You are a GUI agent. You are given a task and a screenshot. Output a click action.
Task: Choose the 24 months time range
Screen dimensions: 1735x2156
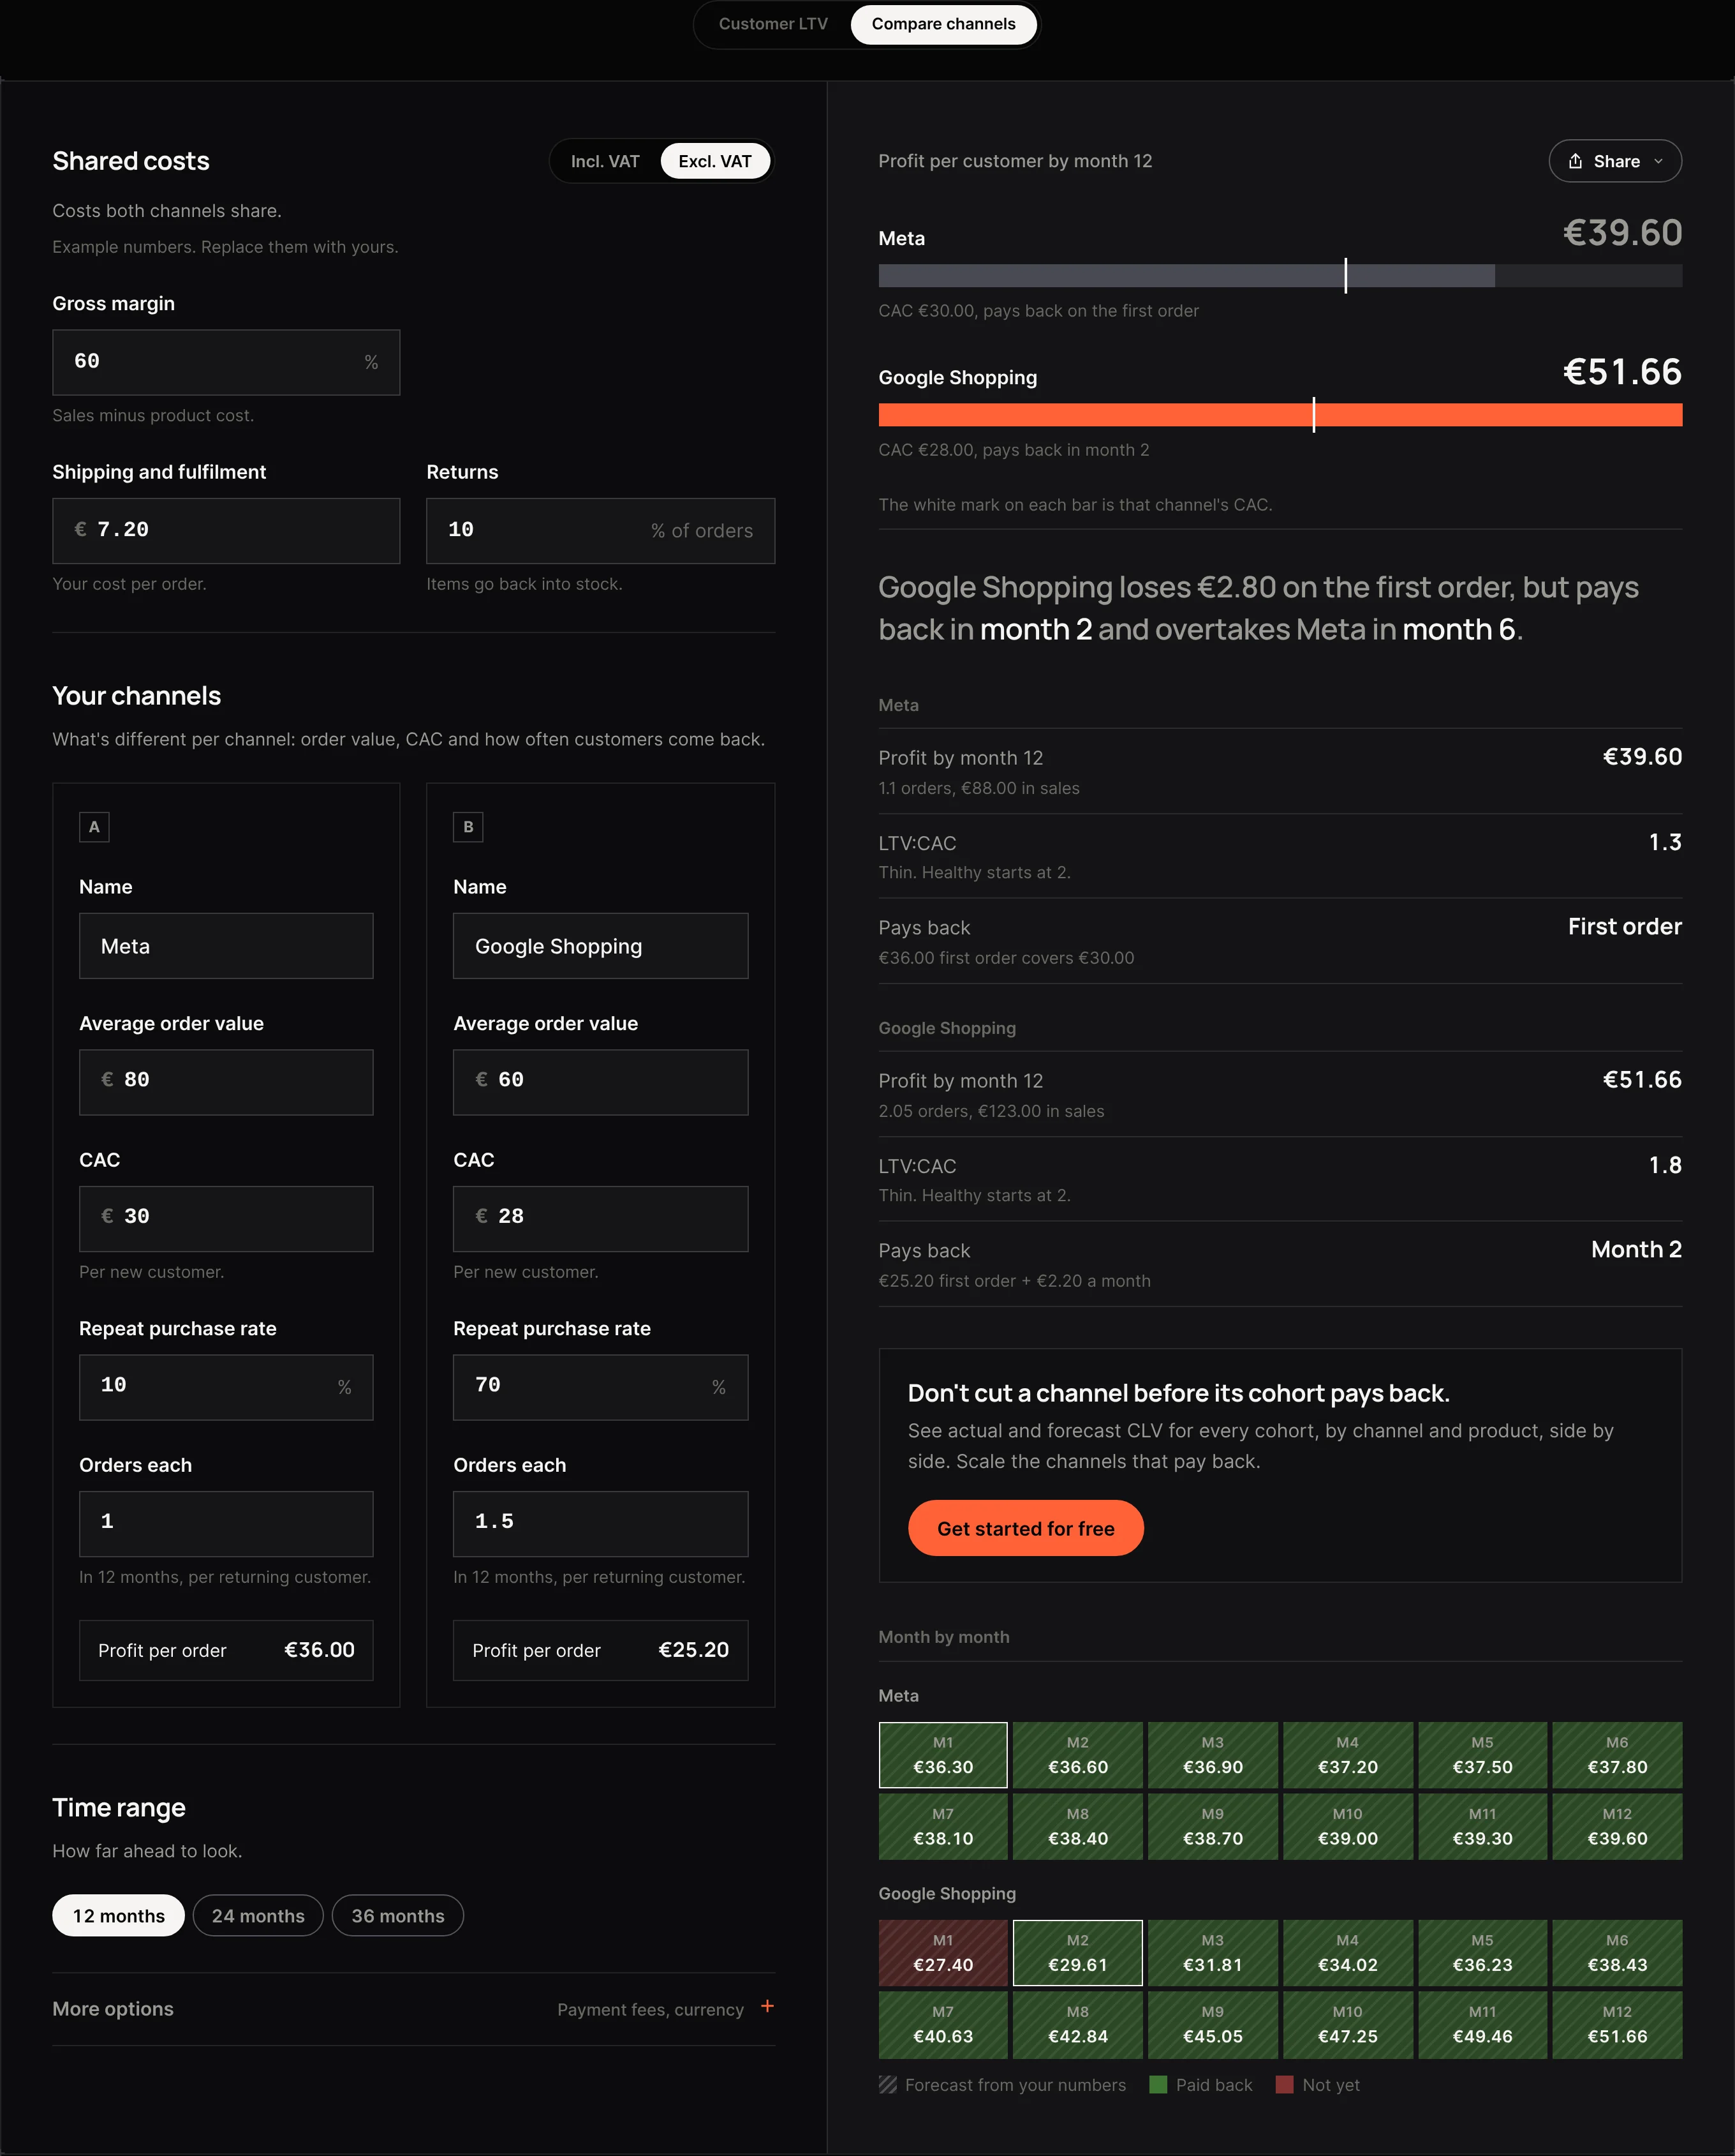(x=258, y=1915)
